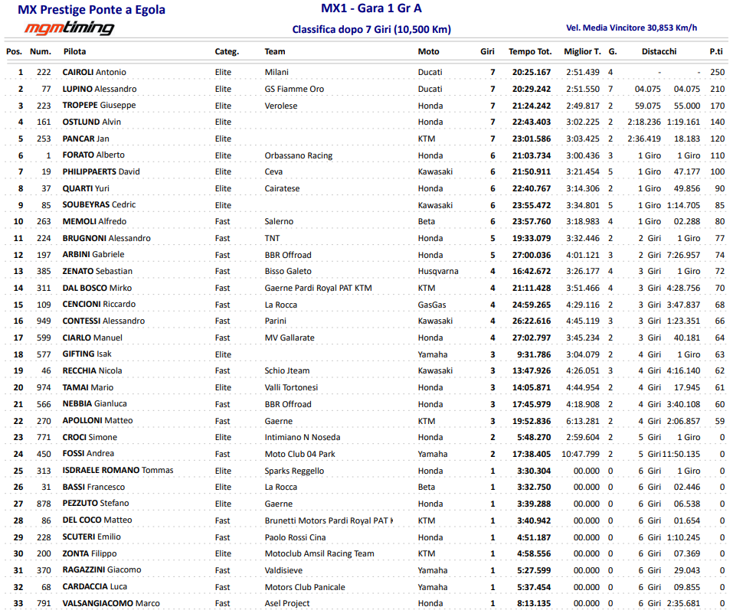Click team name 'Sparks Reggello'
Image resolution: width=733 pixels, height=610 pixels.
(294, 471)
